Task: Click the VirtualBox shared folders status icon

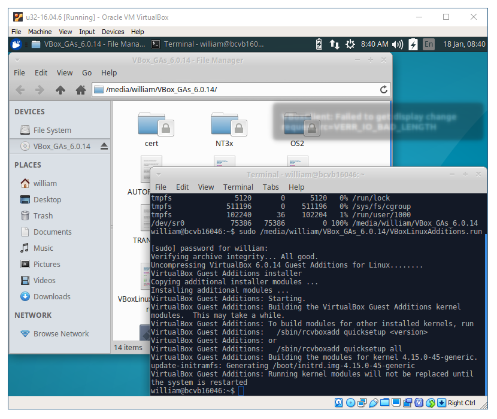Action: click(x=386, y=403)
